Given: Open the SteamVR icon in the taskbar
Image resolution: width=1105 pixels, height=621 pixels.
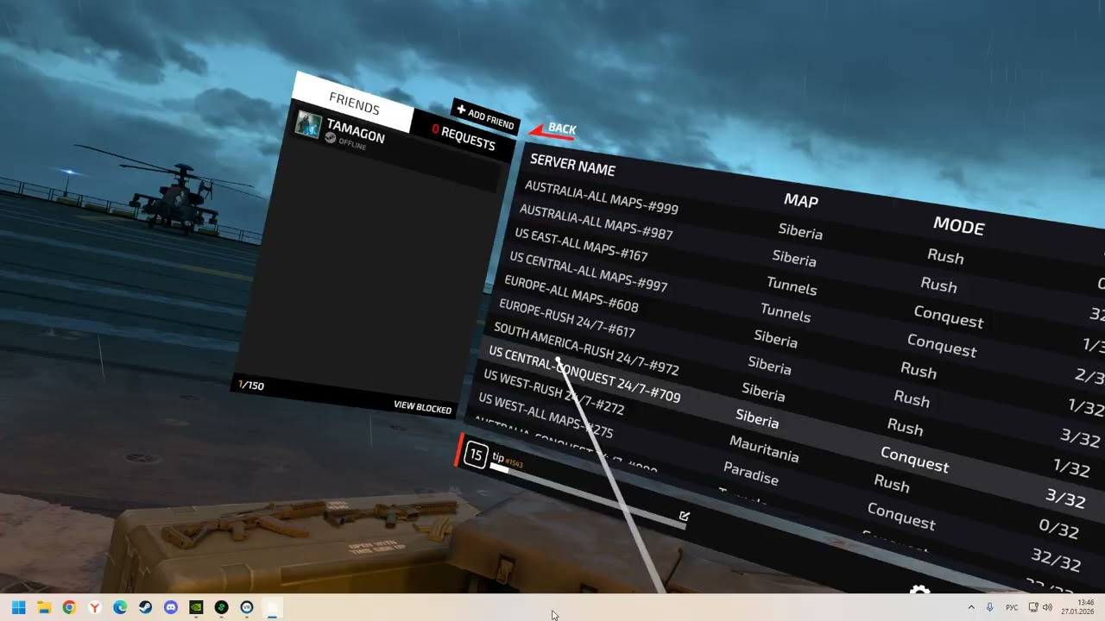Looking at the screenshot, I should (x=247, y=607).
